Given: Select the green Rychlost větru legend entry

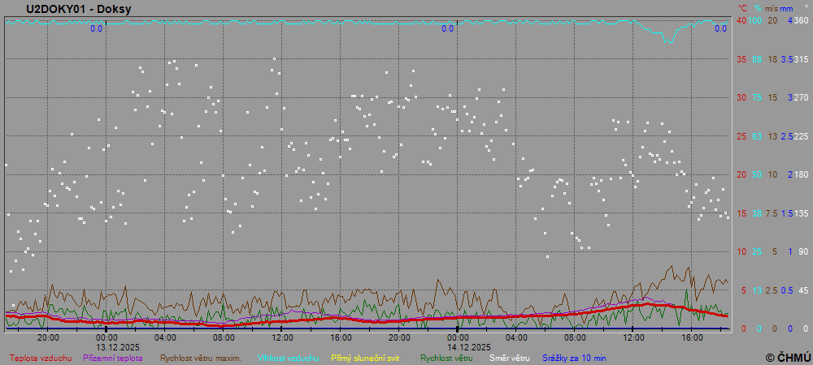Looking at the screenshot, I should coord(446,358).
